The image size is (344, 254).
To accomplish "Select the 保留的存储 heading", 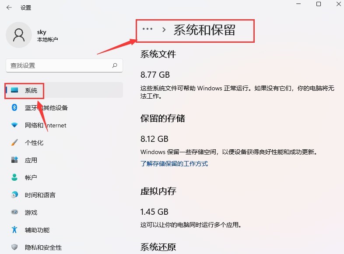I will click(163, 118).
